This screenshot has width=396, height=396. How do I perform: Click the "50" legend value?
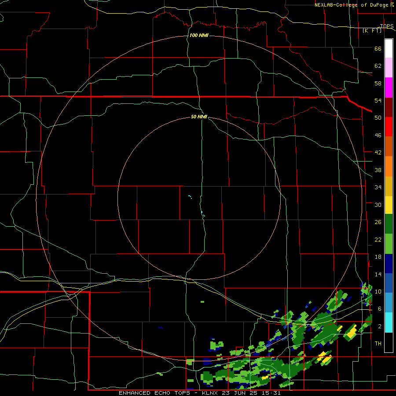coord(378,117)
